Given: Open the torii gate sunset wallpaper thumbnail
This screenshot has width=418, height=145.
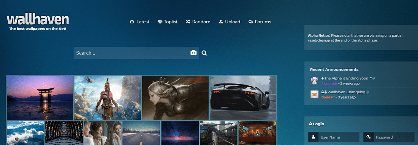Looking at the screenshot, I should point(40,97).
